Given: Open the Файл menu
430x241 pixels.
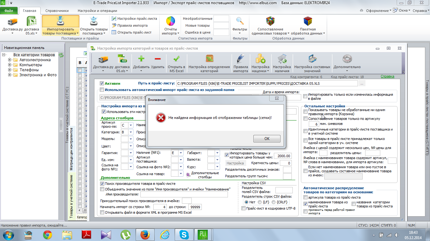Looking at the screenshot, I should pyautogui.click(x=9, y=10).
